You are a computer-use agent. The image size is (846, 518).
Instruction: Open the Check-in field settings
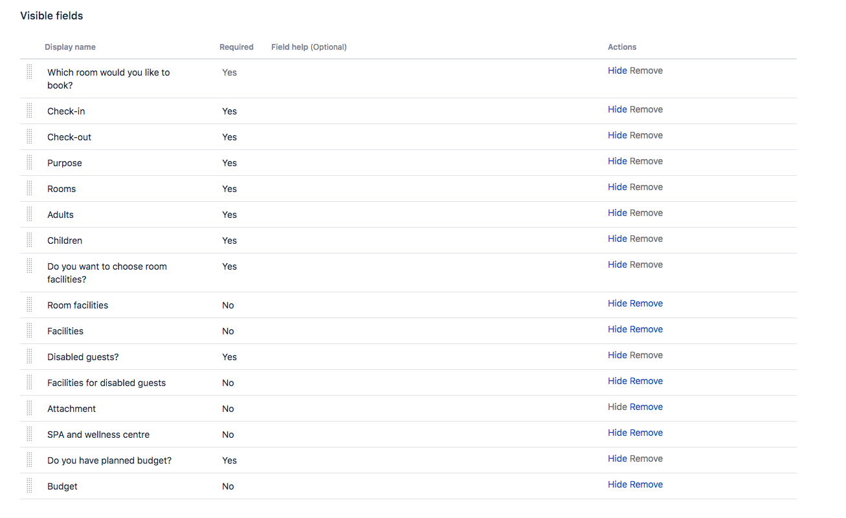point(65,111)
